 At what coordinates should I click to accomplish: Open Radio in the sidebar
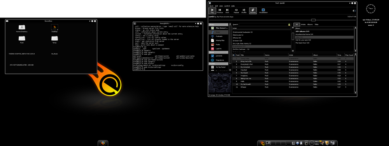tap(218, 45)
